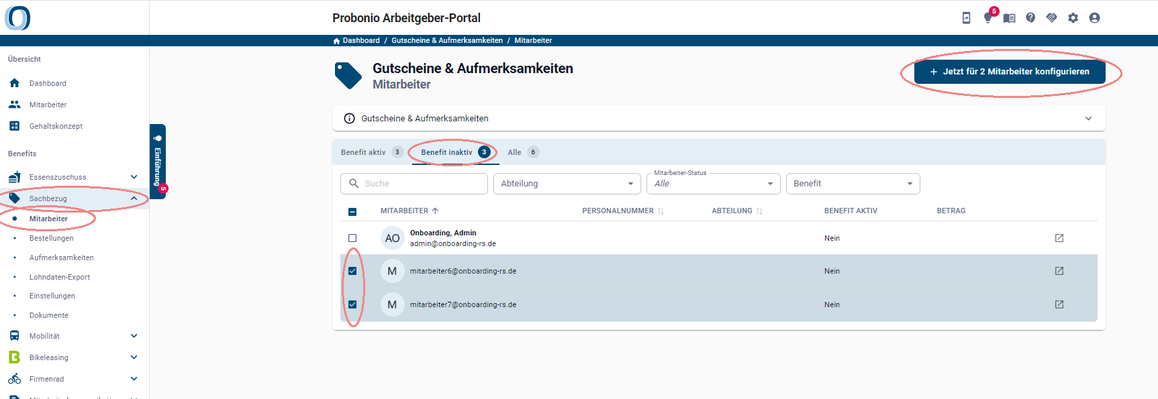Open Bestellungen in the Sachbezug submenu

(52, 238)
